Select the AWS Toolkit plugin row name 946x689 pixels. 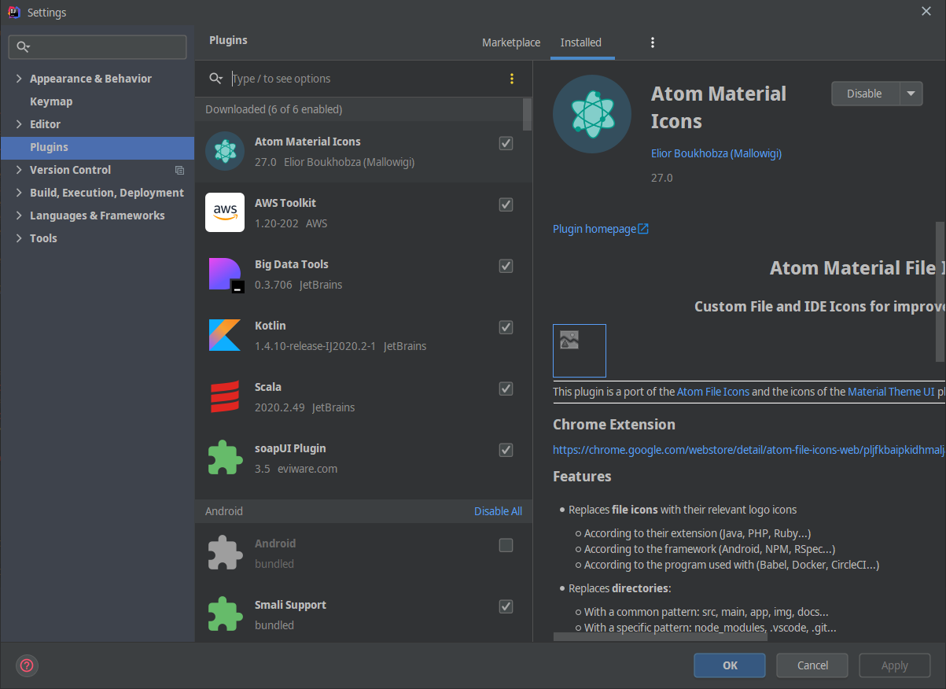[285, 203]
